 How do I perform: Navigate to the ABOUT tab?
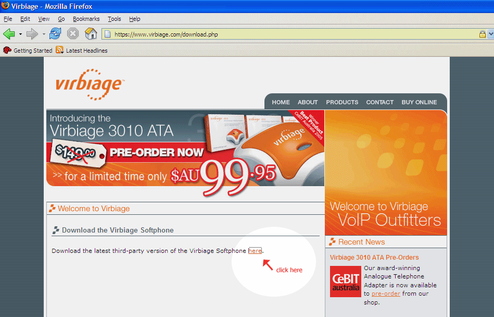[308, 102]
